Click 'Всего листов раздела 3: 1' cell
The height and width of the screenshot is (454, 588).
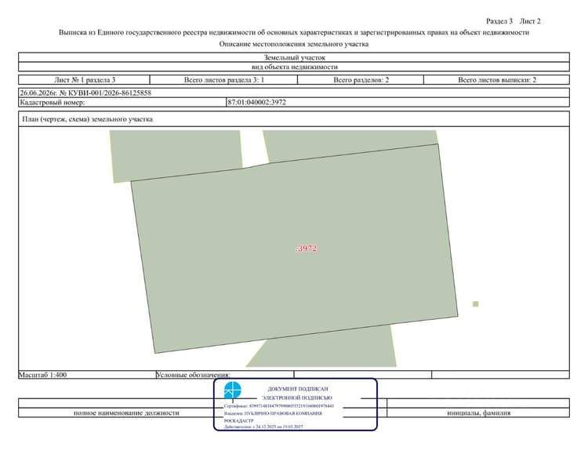(x=224, y=79)
